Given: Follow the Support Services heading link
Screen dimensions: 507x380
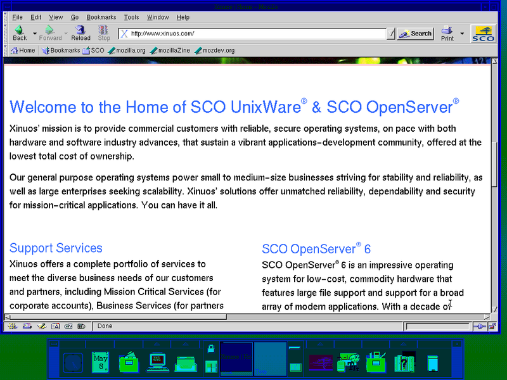Looking at the screenshot, I should click(x=56, y=248).
